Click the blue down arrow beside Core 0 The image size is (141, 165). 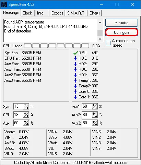[x=75, y=91]
